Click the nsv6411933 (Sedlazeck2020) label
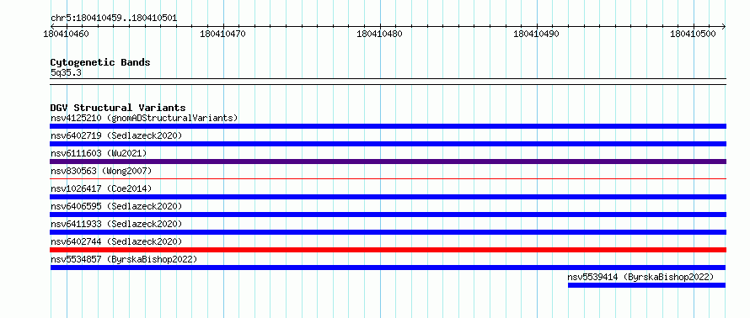Screen dimensions: 750x318 116,224
